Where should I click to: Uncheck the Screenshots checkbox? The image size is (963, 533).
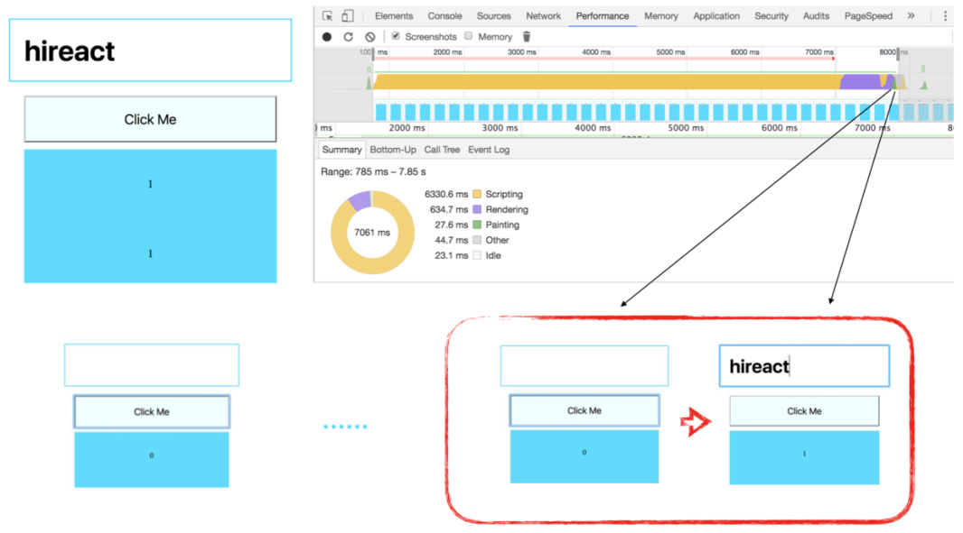396,36
